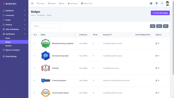
Task: Click the Gamification breadcrumb
Action: pyautogui.click(x=41, y=15)
